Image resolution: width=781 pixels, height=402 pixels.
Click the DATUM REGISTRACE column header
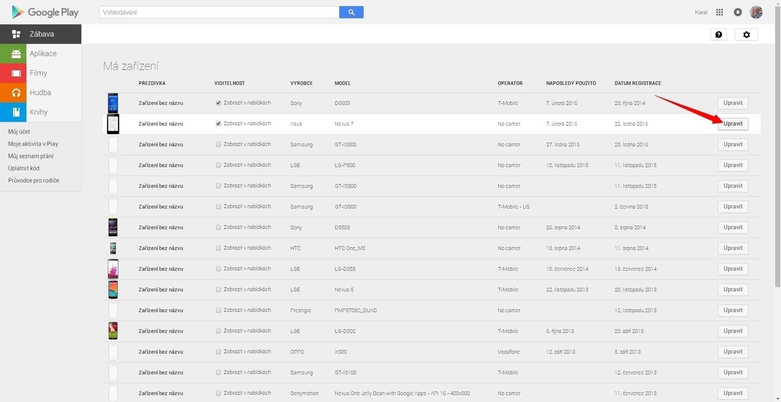(638, 83)
